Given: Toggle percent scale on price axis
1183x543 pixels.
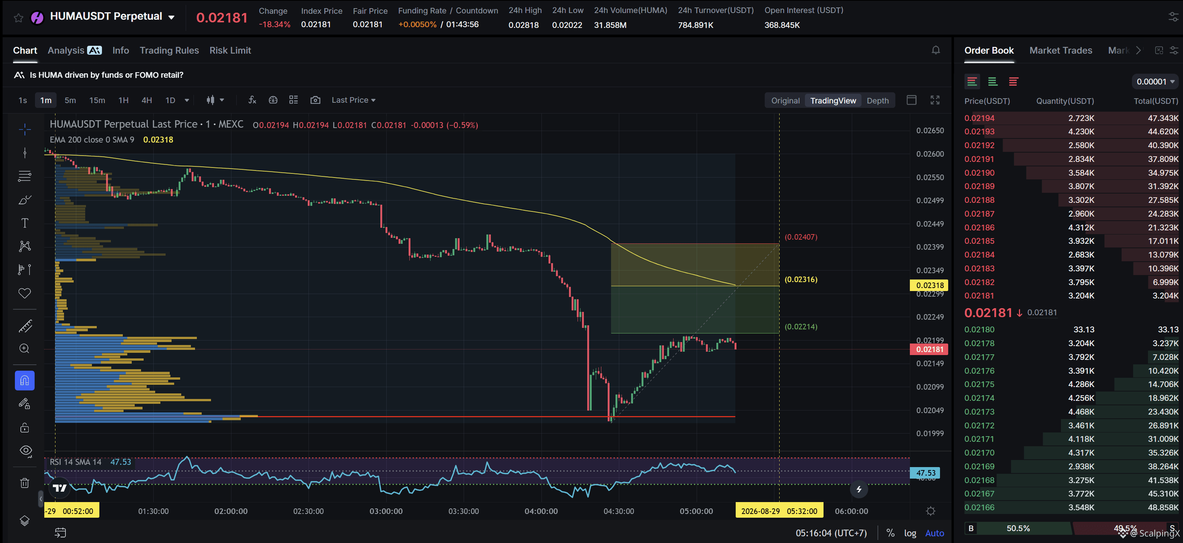Looking at the screenshot, I should (x=891, y=533).
